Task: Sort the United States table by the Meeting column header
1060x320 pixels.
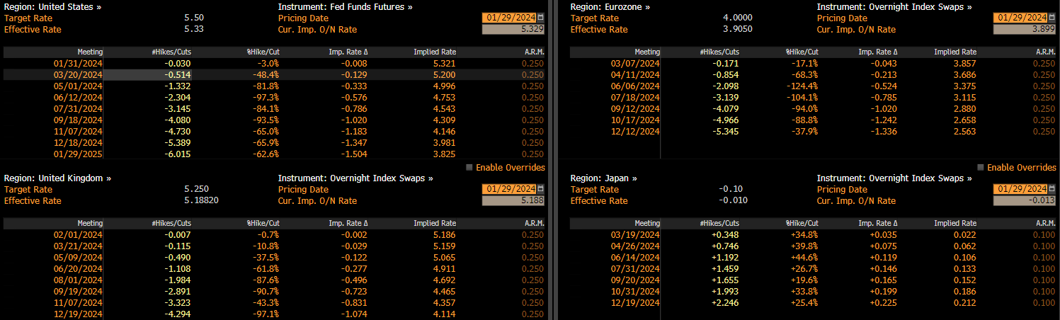Action: (90, 52)
